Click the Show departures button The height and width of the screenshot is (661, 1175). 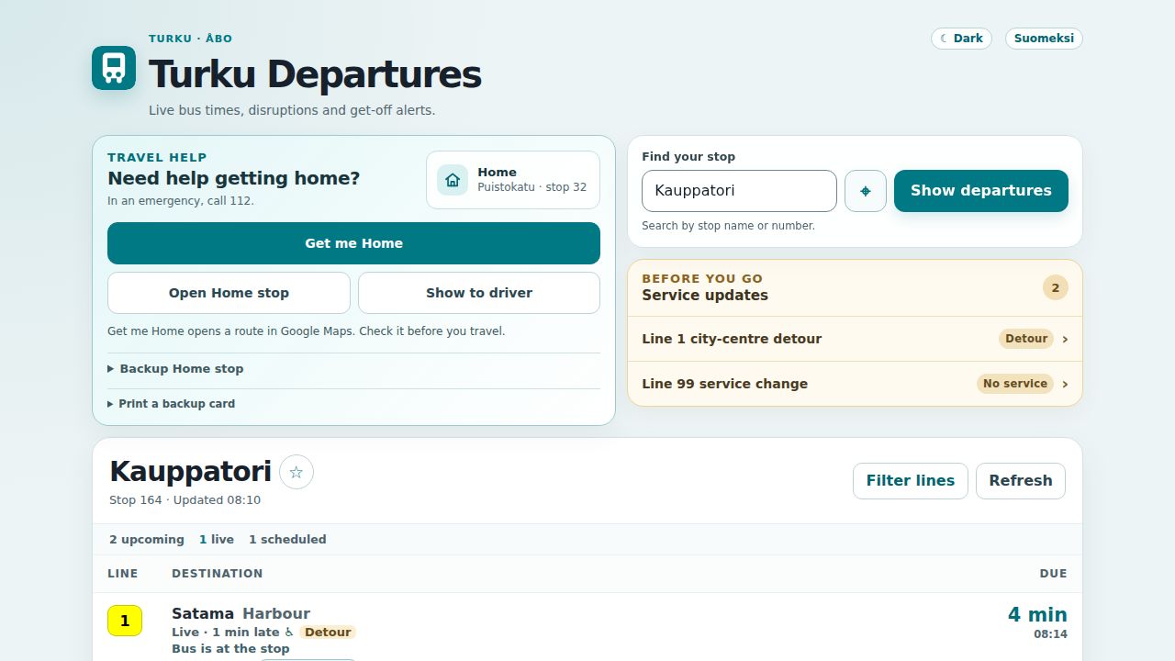[981, 191]
